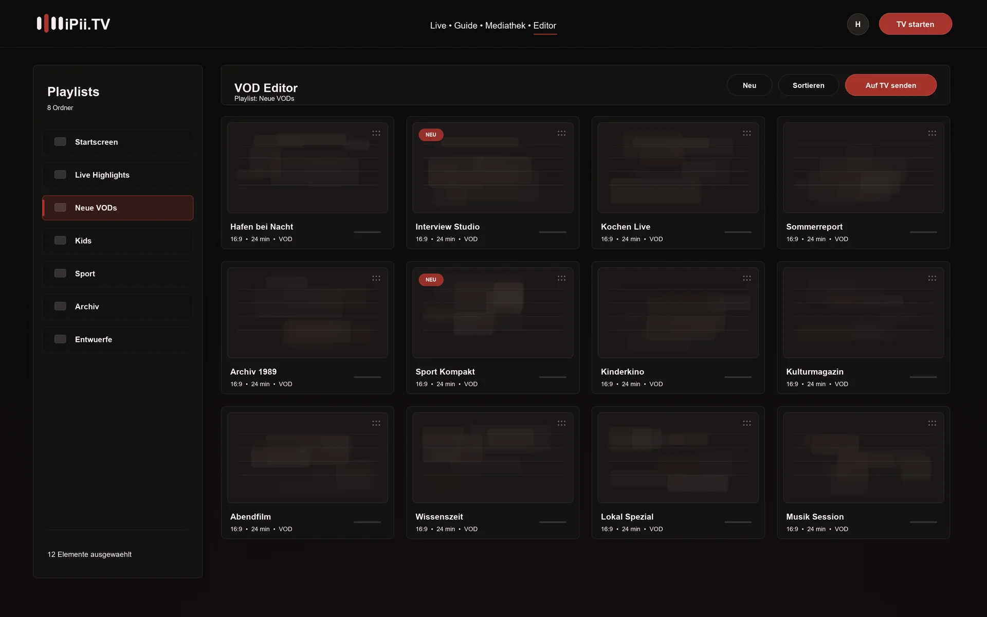Open the Musik Session thumbnail

[x=863, y=458]
